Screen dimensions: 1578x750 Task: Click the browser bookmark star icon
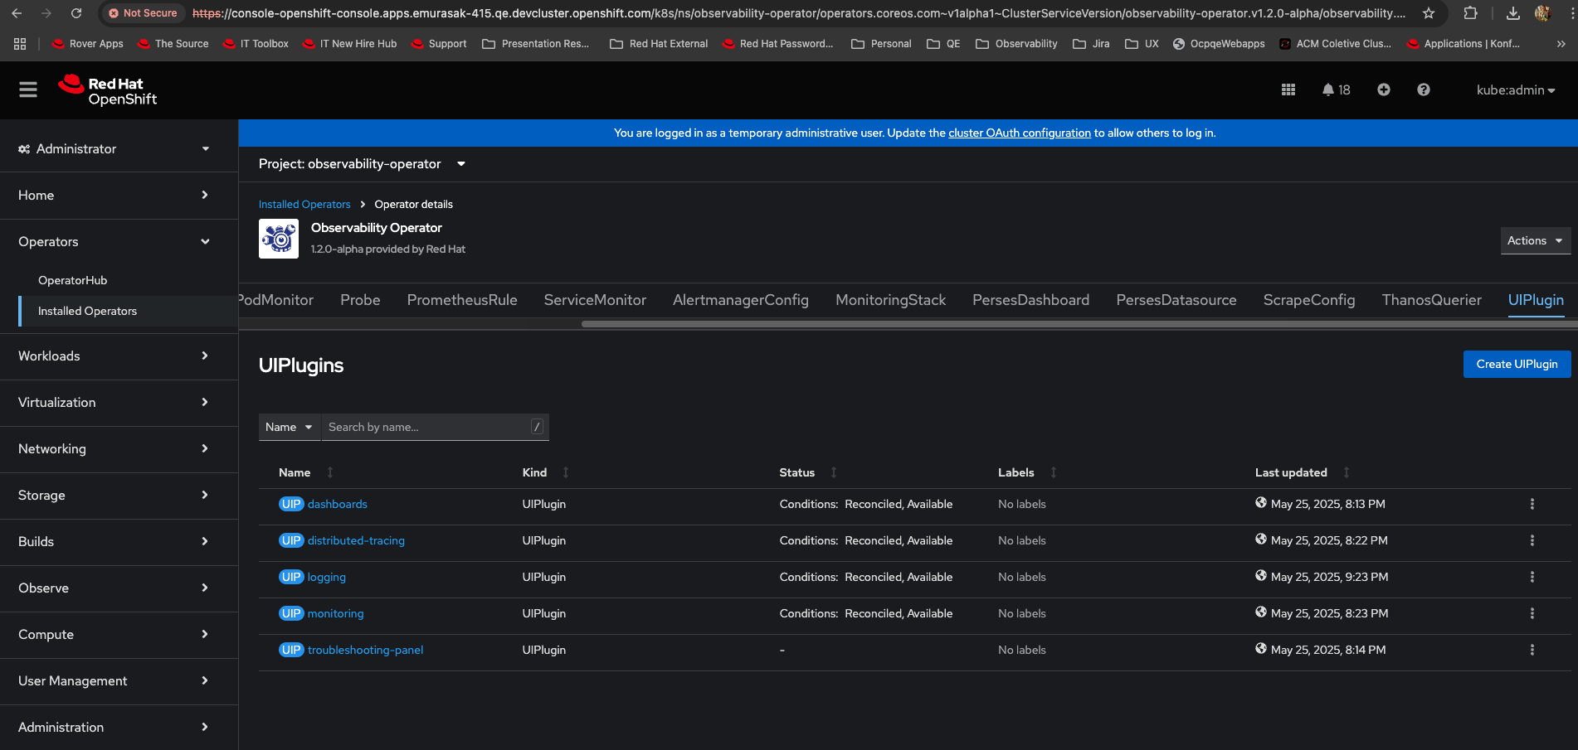(1428, 13)
